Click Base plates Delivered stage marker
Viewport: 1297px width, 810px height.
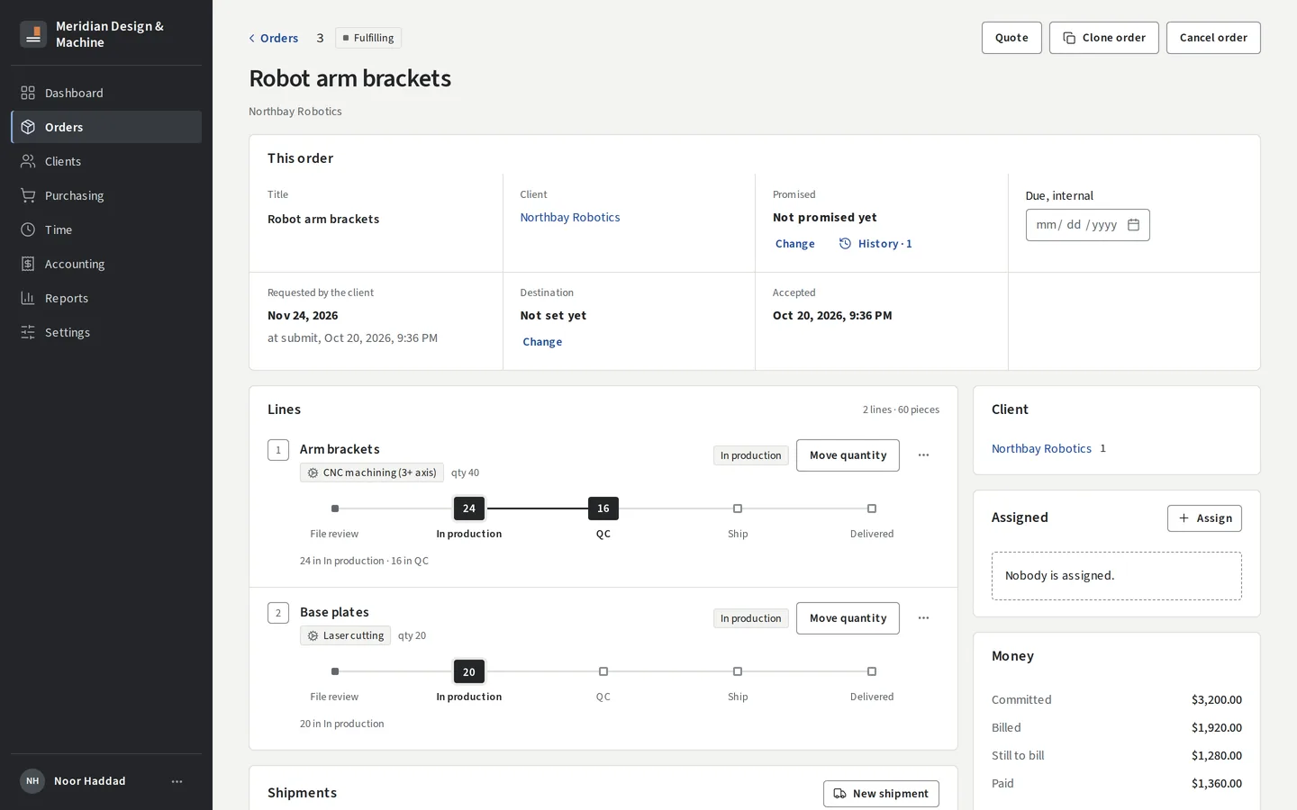[872, 671]
